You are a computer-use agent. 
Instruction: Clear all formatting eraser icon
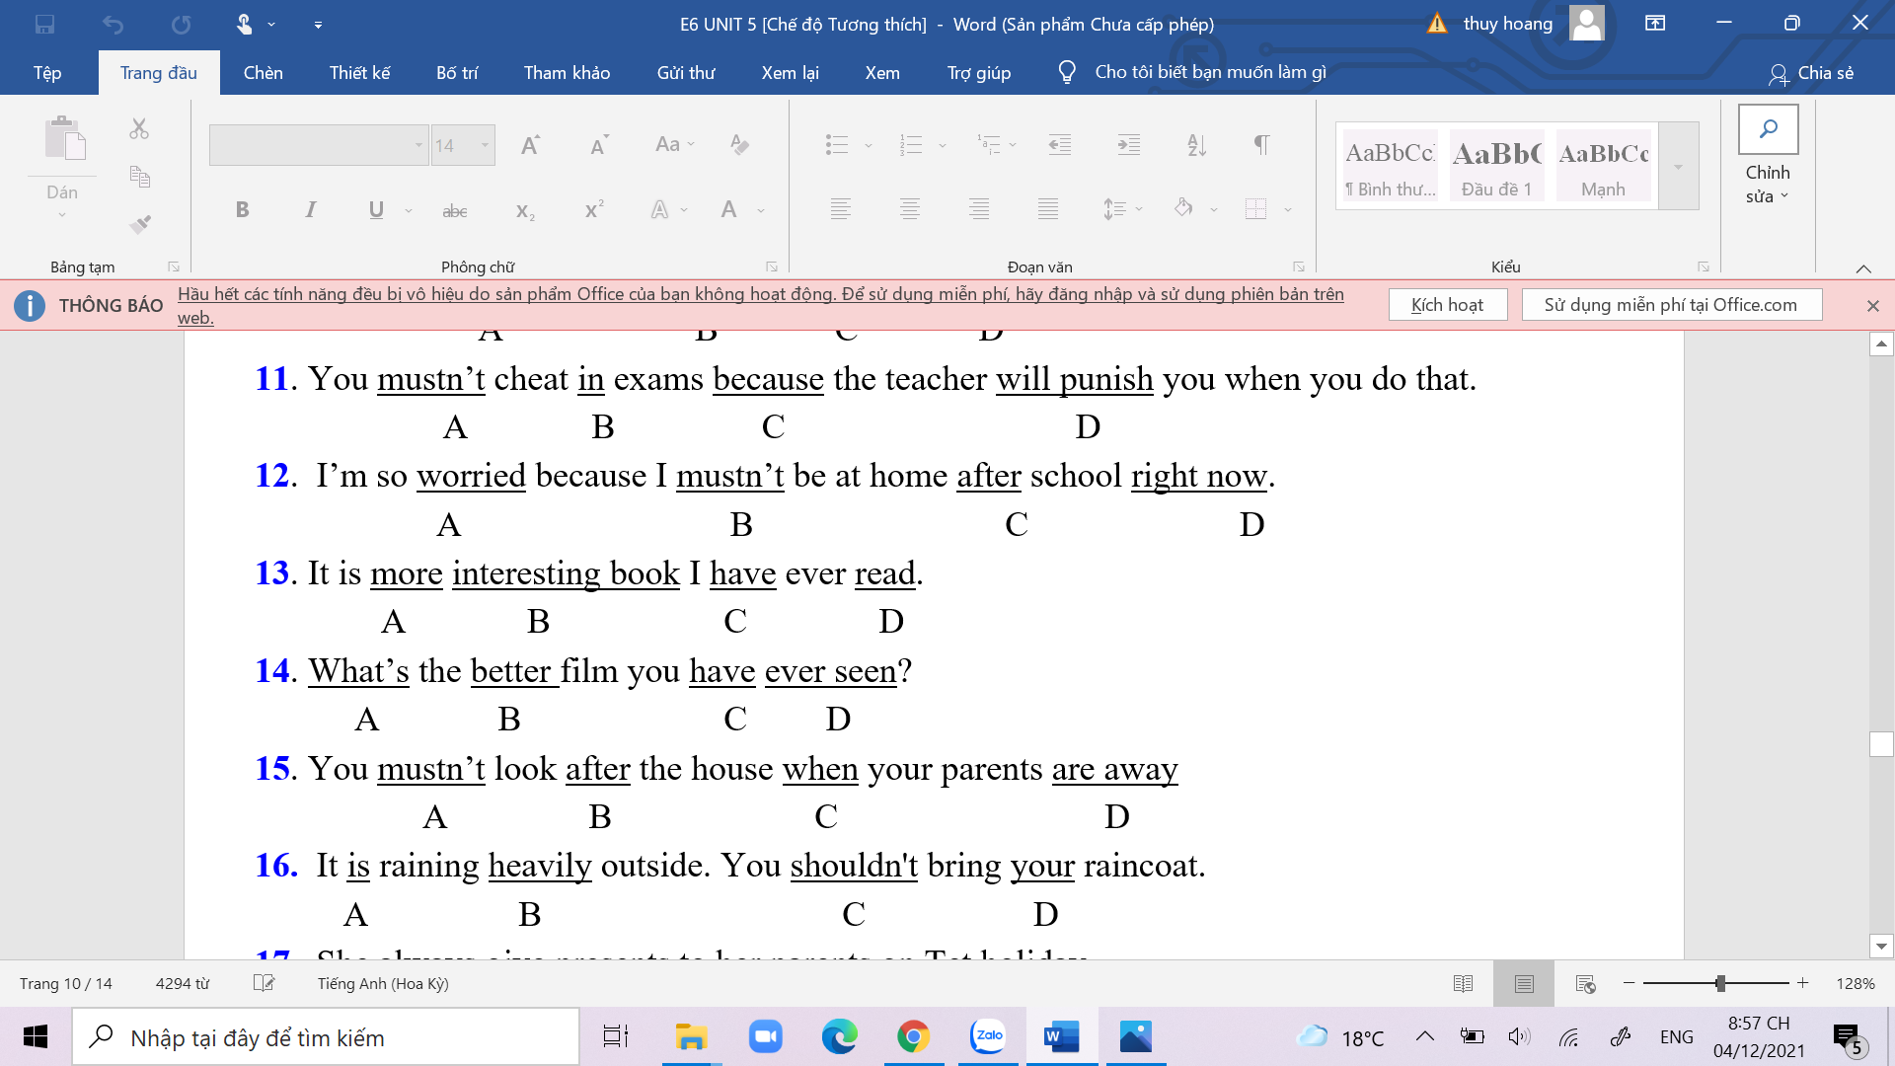pyautogui.click(x=739, y=145)
